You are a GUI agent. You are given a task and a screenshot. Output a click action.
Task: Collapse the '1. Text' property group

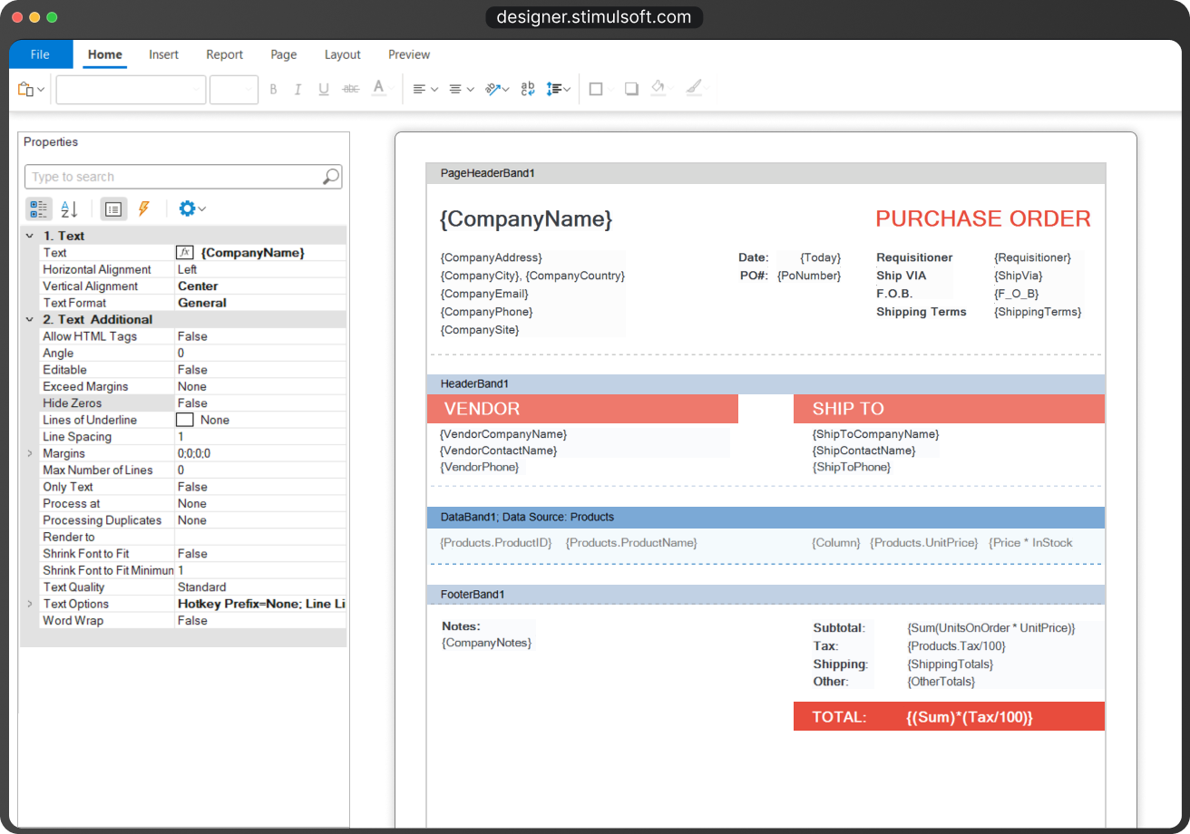point(30,236)
